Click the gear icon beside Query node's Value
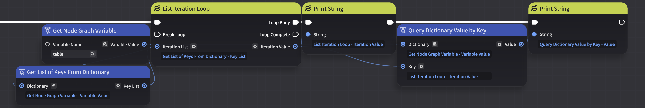 [499, 44]
